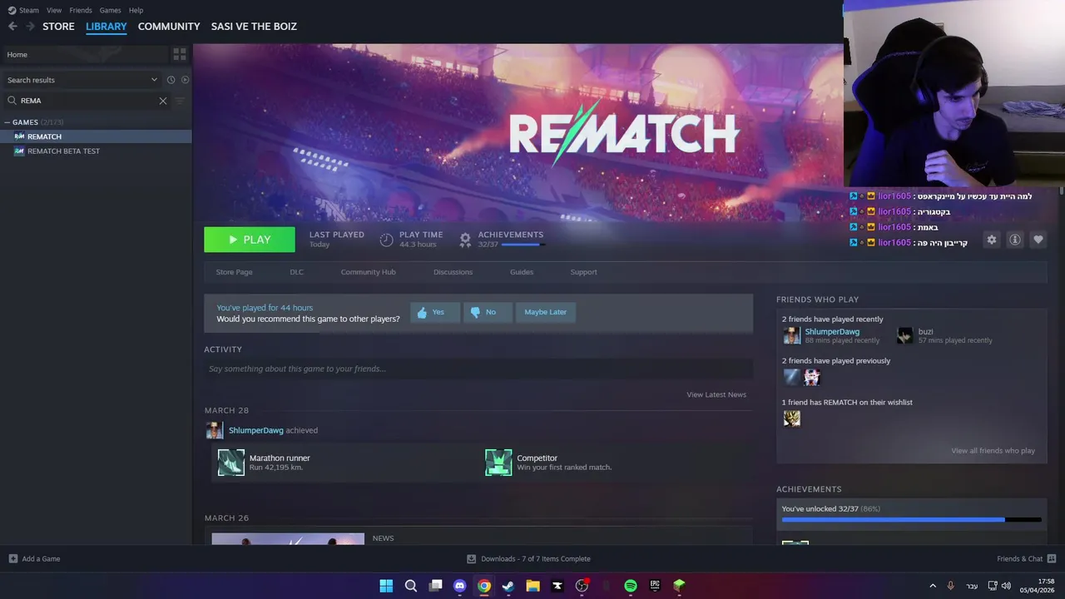Click the play time clock icon
Screen dimensions: 1065x599
pos(386,240)
